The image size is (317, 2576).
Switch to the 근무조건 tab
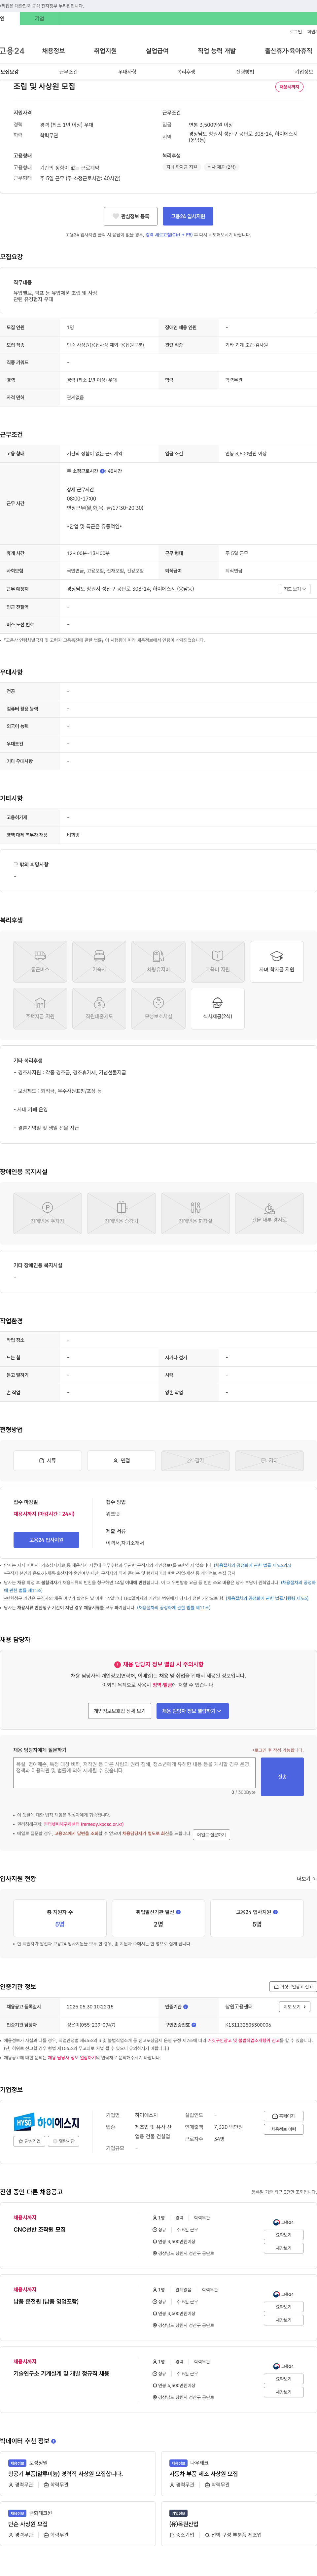coord(68,72)
